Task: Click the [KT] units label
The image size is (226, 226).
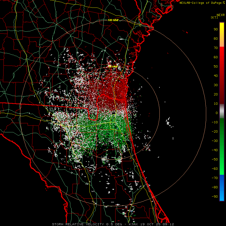Action: coord(214,17)
